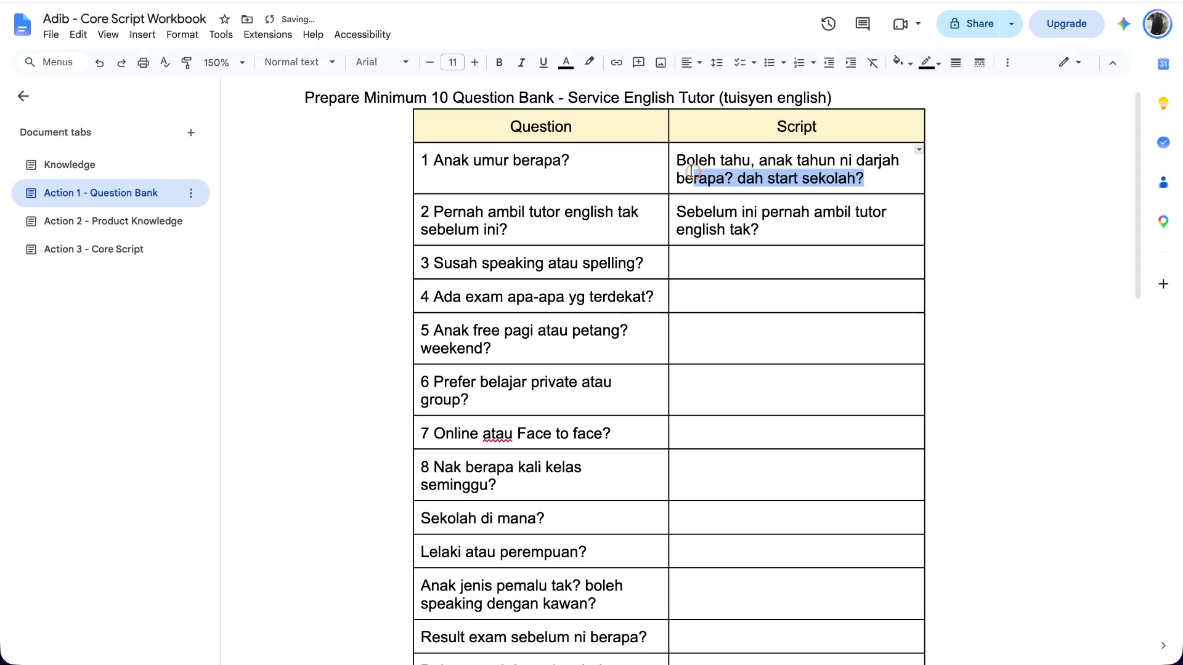Switch to Action 3 - Core Script tab

[93, 249]
